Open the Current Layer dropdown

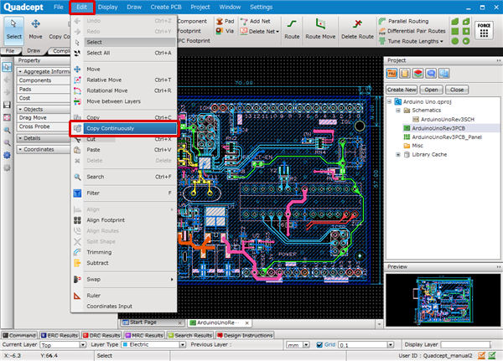click(81, 344)
